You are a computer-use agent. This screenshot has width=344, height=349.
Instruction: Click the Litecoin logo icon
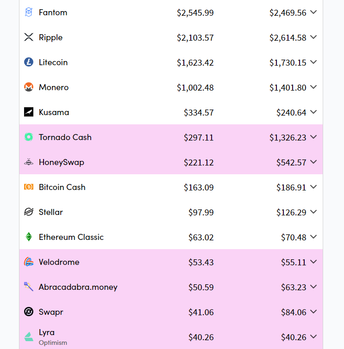click(x=29, y=62)
